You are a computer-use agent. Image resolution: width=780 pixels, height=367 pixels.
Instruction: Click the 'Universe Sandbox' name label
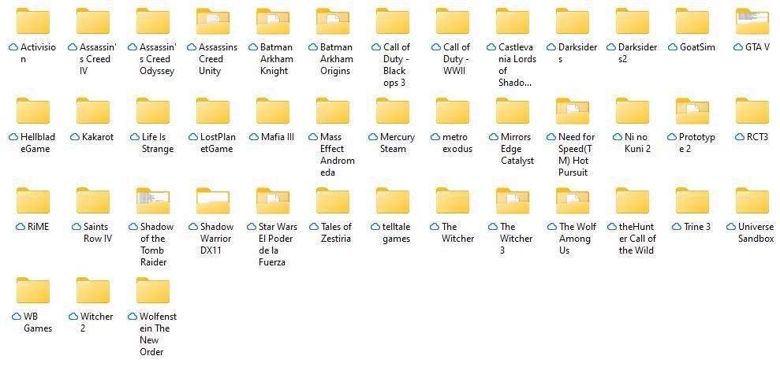click(756, 233)
